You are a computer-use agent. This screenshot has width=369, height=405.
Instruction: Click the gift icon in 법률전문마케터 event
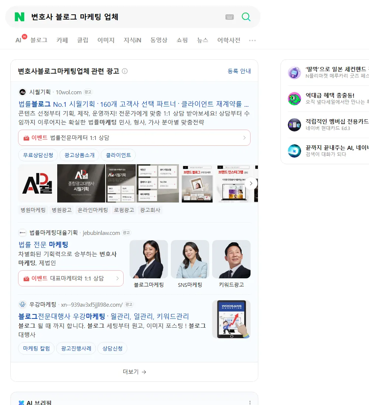click(26, 138)
